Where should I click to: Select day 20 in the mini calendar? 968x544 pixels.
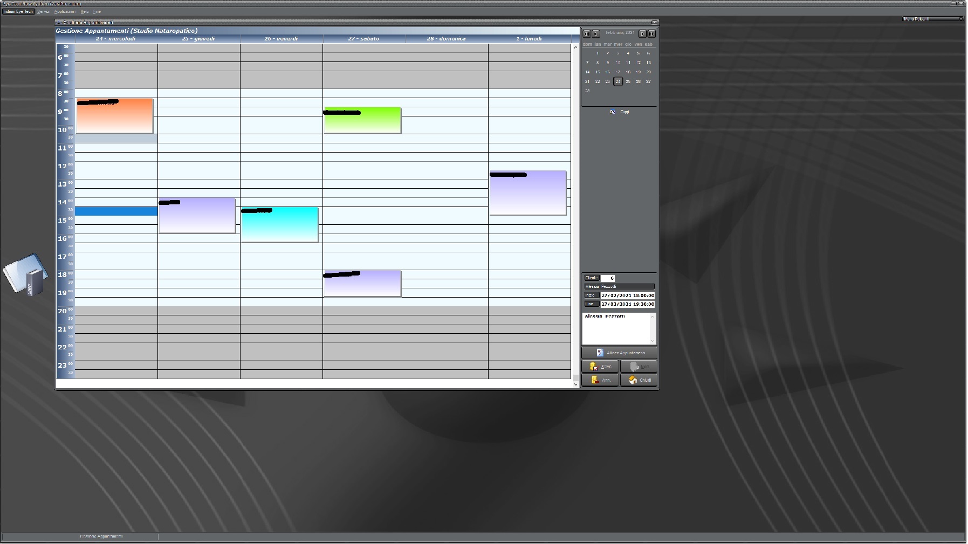(x=649, y=72)
